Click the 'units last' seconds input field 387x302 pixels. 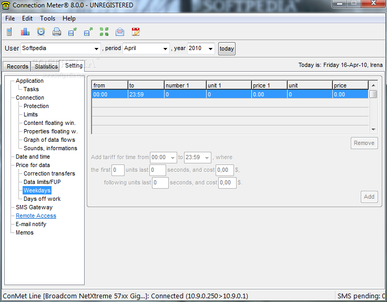click(x=158, y=170)
